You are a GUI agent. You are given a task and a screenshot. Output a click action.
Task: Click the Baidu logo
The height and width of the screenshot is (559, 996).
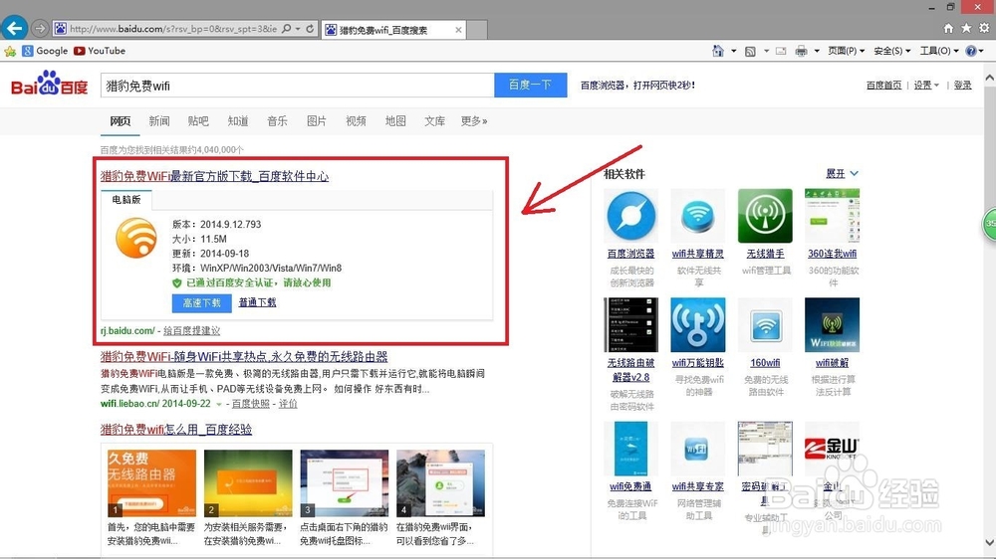[x=50, y=84]
